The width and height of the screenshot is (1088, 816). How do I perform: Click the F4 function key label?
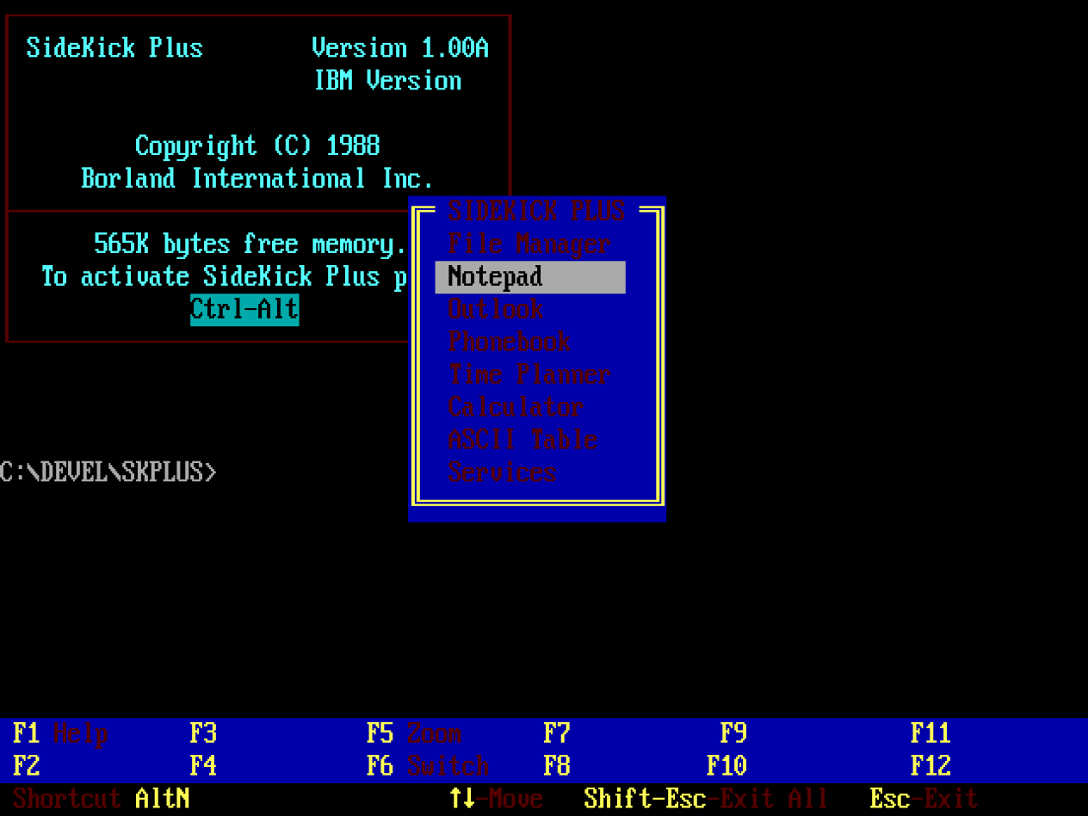203,766
